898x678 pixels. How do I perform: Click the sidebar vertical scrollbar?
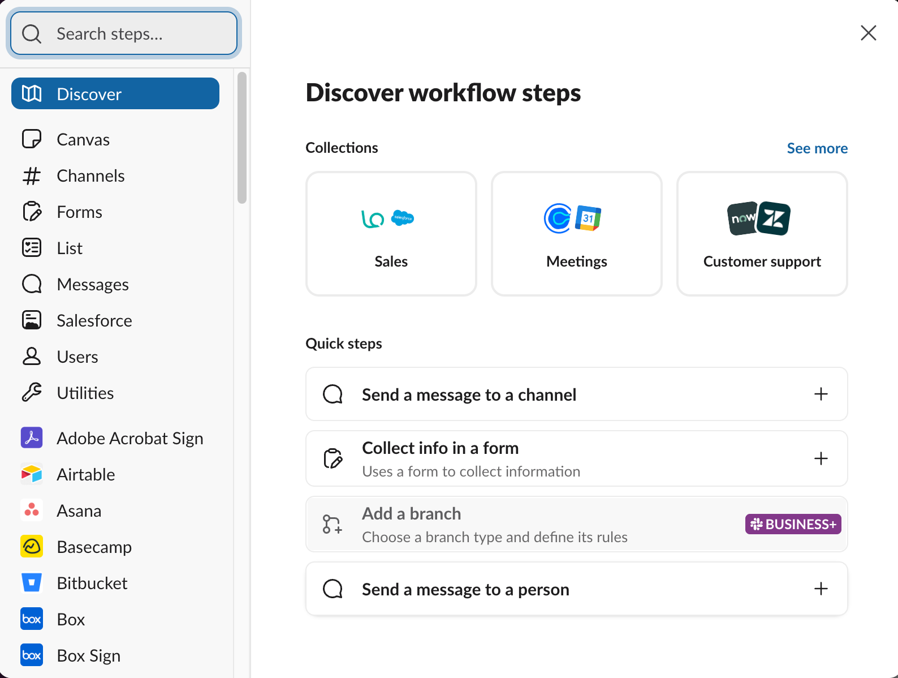click(x=242, y=138)
